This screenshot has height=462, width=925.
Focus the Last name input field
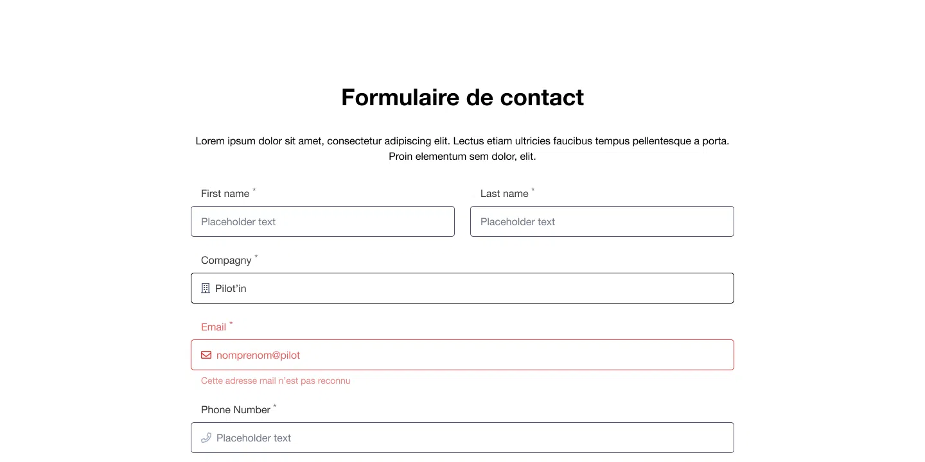pos(602,221)
